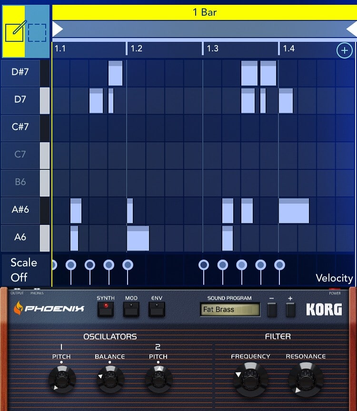Screen dimensions: 357x411
Task: Toggle the MOD panel button
Action: coord(131,310)
